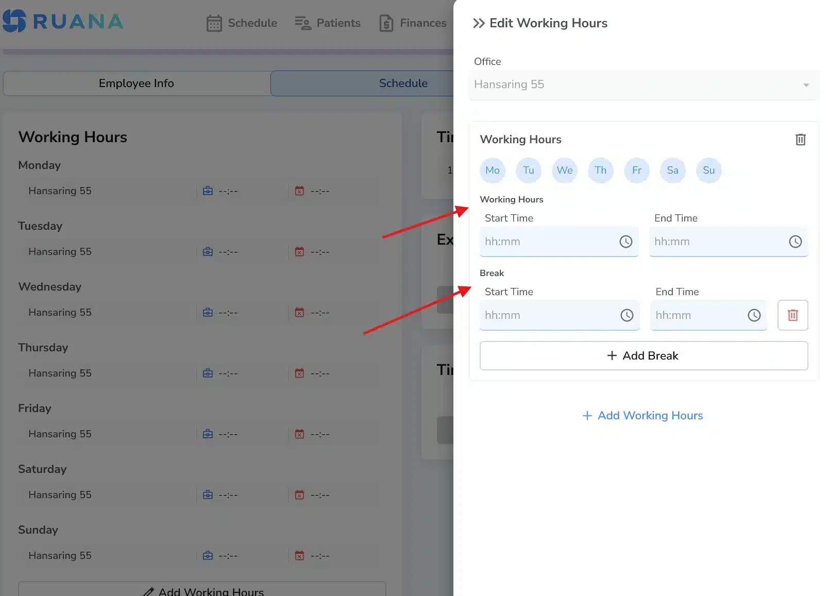This screenshot has width=828, height=596.
Task: Switch to the Employee Info tab
Action: pos(137,83)
